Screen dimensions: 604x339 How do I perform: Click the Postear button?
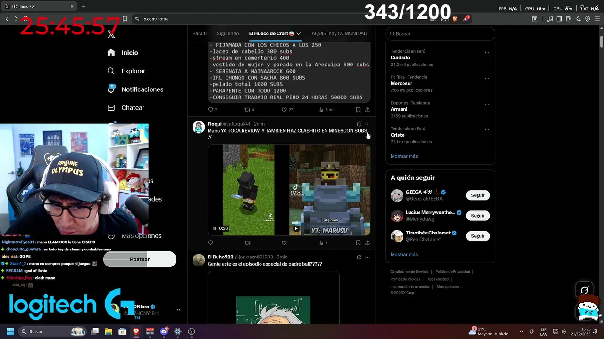140,259
